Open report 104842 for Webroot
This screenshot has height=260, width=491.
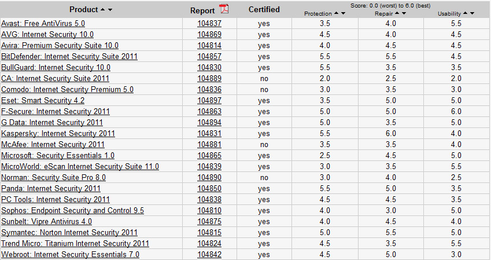tap(209, 254)
